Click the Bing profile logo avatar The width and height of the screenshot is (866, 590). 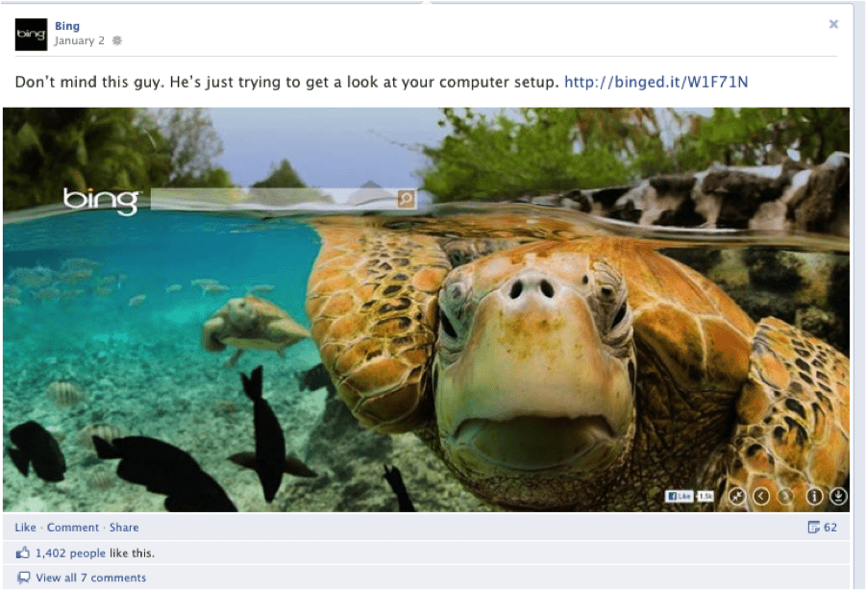pyautogui.click(x=31, y=35)
